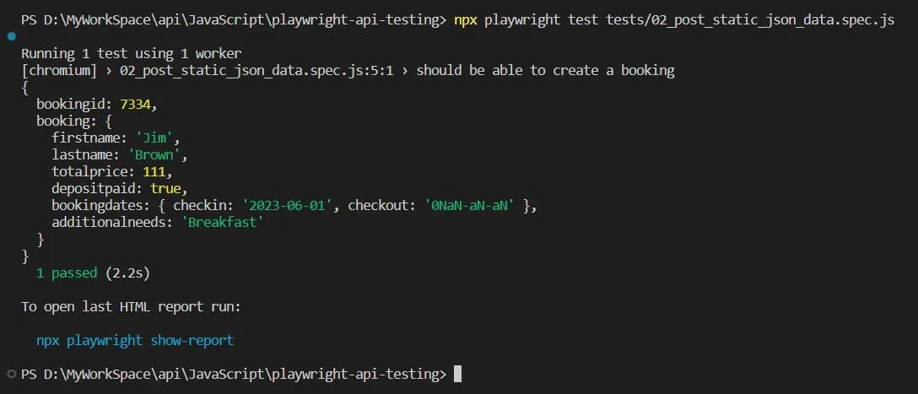
Task: Click the 'npx' command on first line
Action: point(466,20)
